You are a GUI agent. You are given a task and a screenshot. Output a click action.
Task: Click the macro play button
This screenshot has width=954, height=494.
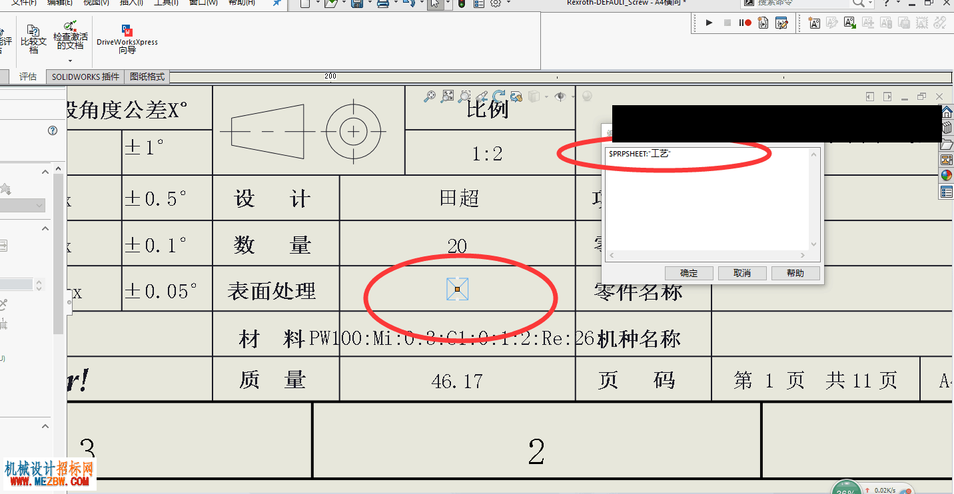coord(709,23)
